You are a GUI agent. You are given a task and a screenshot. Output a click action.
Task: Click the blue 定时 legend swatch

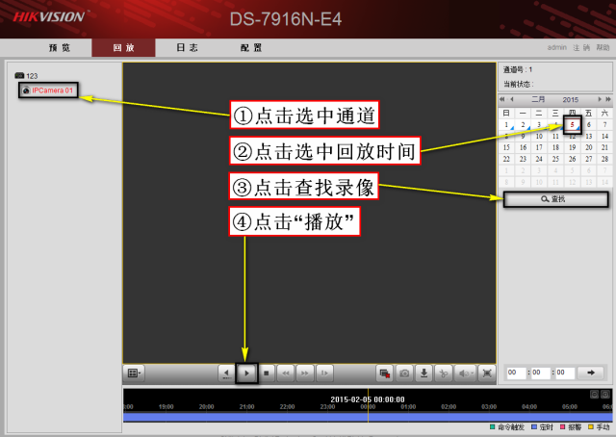tap(534, 427)
